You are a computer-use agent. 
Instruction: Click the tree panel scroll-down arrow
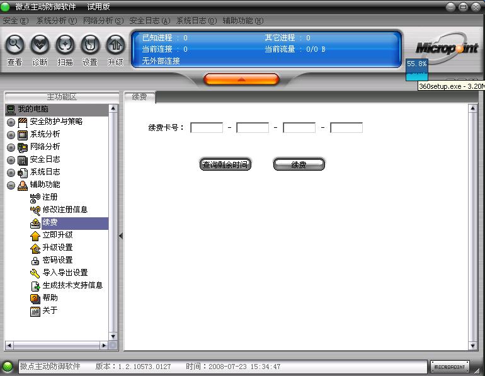(x=113, y=336)
